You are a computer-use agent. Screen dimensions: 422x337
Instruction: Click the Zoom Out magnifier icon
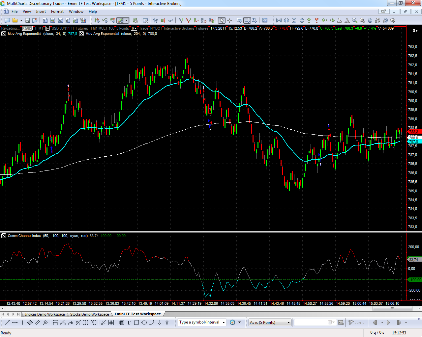click(362, 20)
